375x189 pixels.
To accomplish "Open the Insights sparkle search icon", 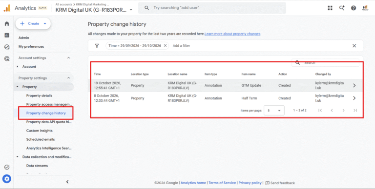I will point(342,8).
